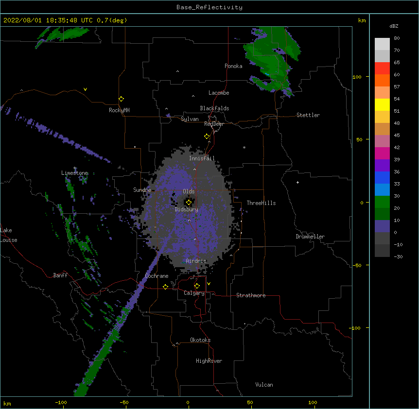Click the Lake Louise label
The width and height of the screenshot is (419, 409).
[x=9, y=235]
